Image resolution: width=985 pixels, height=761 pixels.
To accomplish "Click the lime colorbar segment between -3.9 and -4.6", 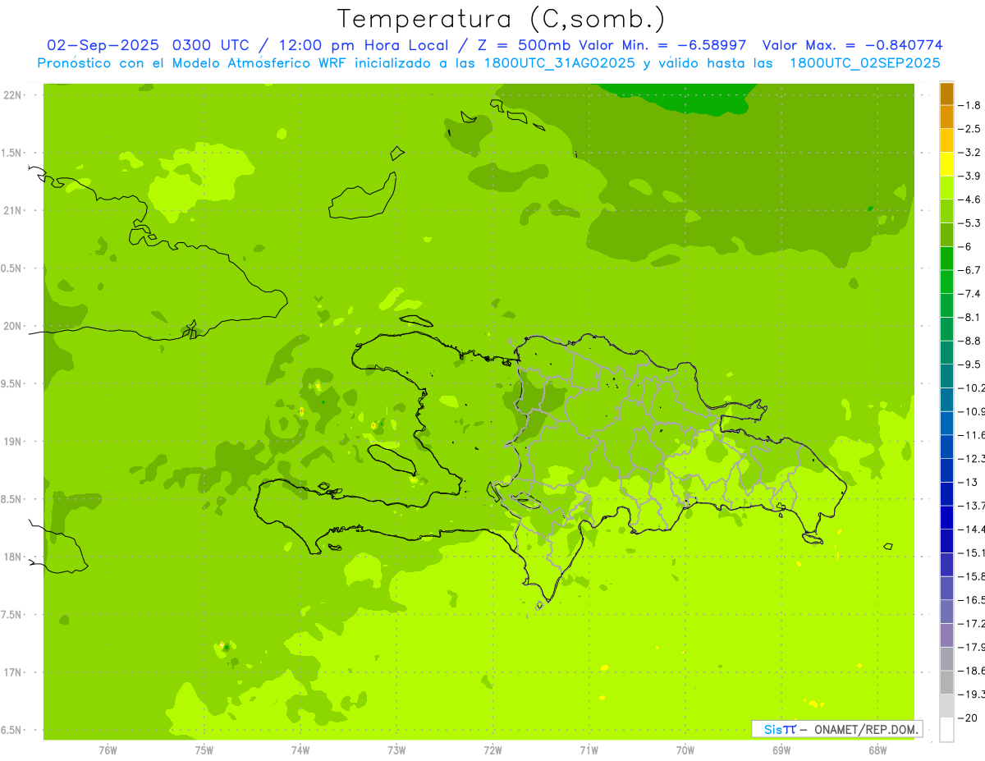I will [946, 187].
